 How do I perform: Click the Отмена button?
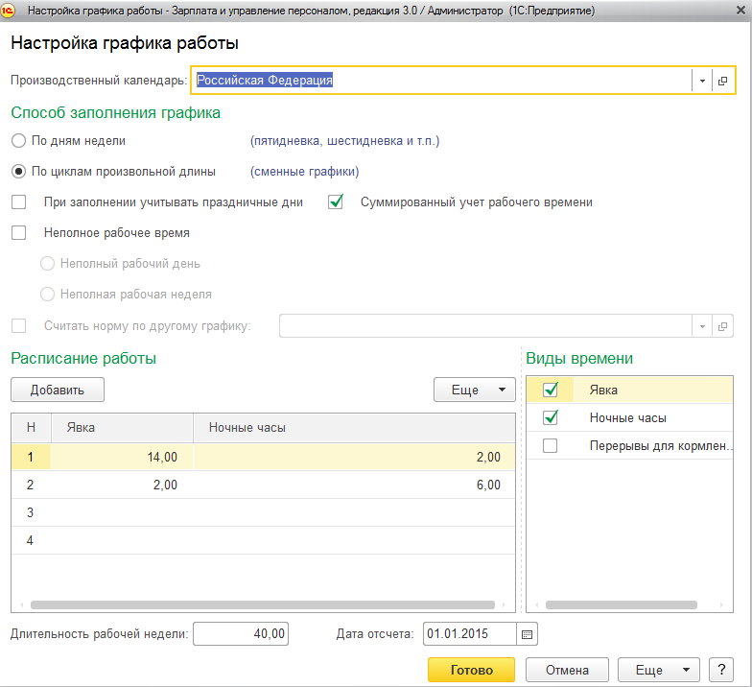click(567, 670)
